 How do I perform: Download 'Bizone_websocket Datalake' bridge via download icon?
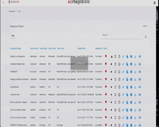(135, 102)
